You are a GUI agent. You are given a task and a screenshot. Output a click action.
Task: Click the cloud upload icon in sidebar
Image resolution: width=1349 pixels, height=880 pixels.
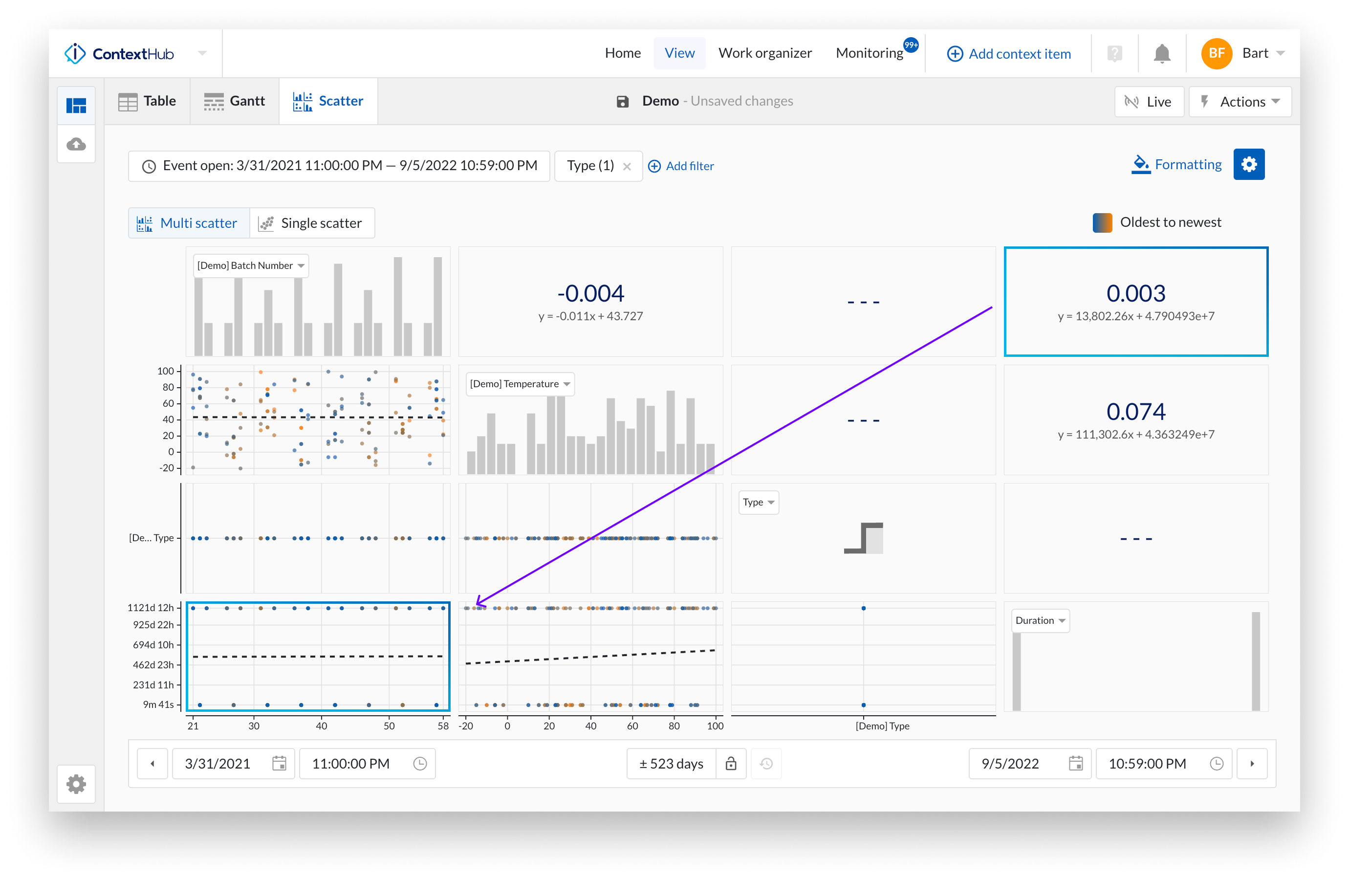pyautogui.click(x=76, y=144)
